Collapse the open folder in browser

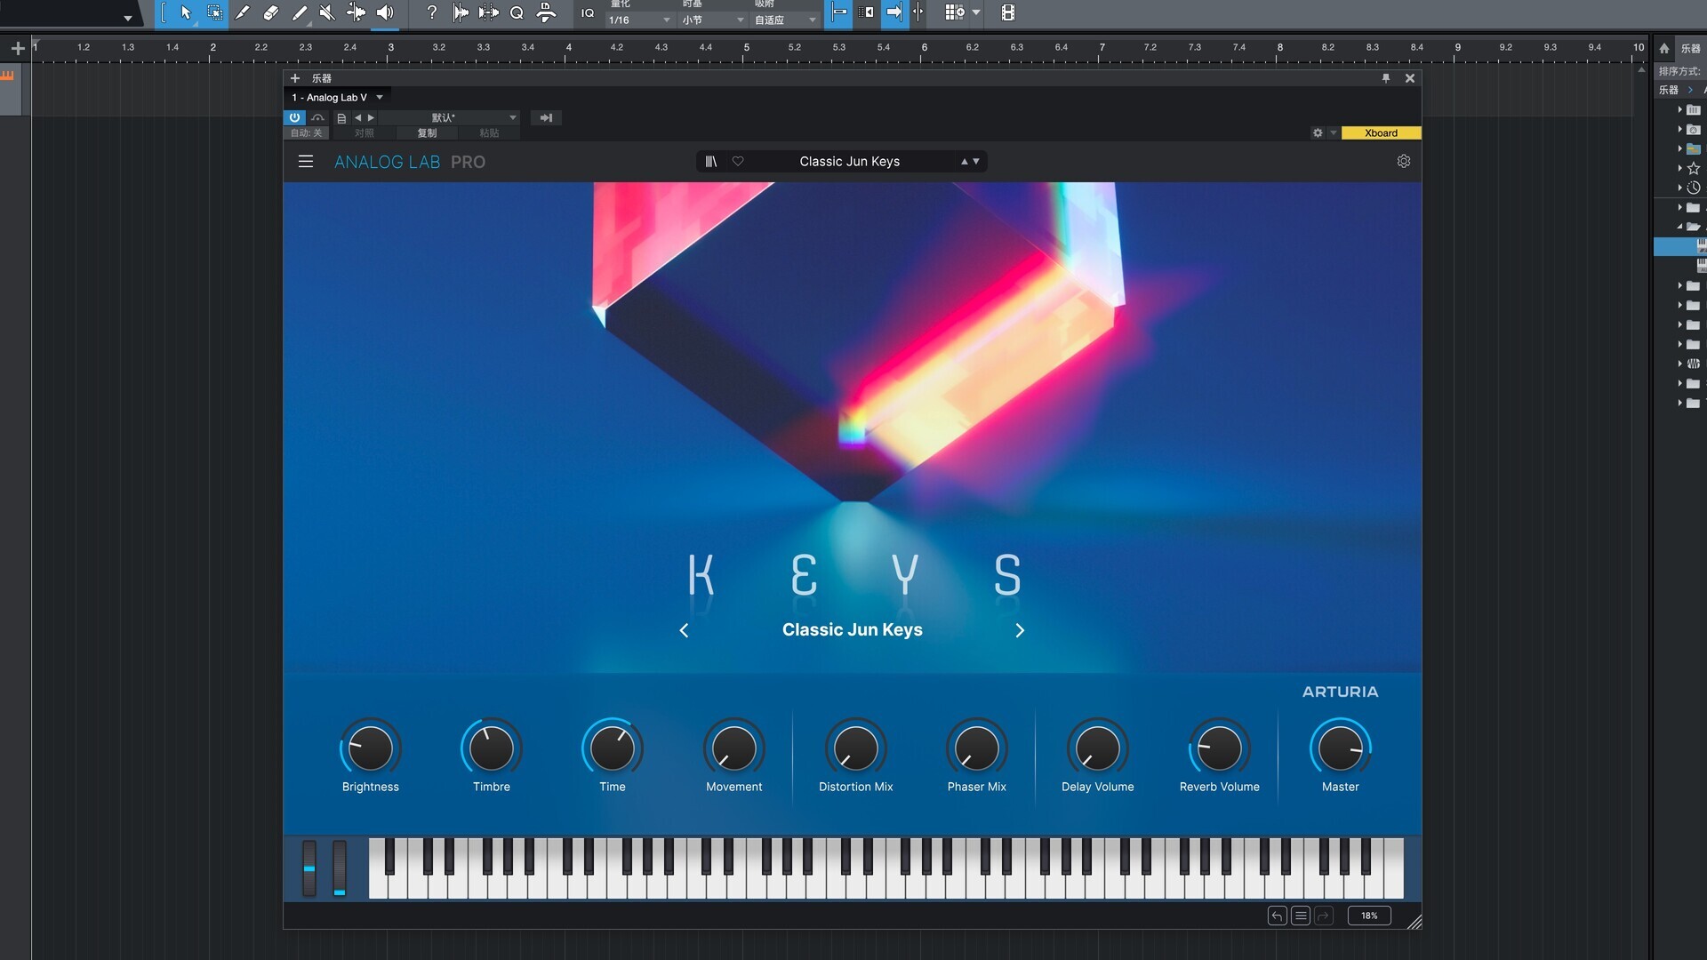coord(1680,227)
